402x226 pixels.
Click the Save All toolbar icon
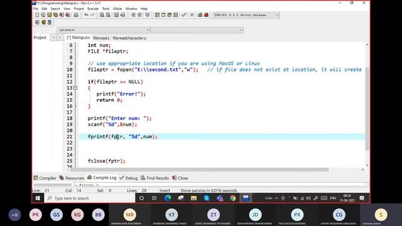pos(55,15)
